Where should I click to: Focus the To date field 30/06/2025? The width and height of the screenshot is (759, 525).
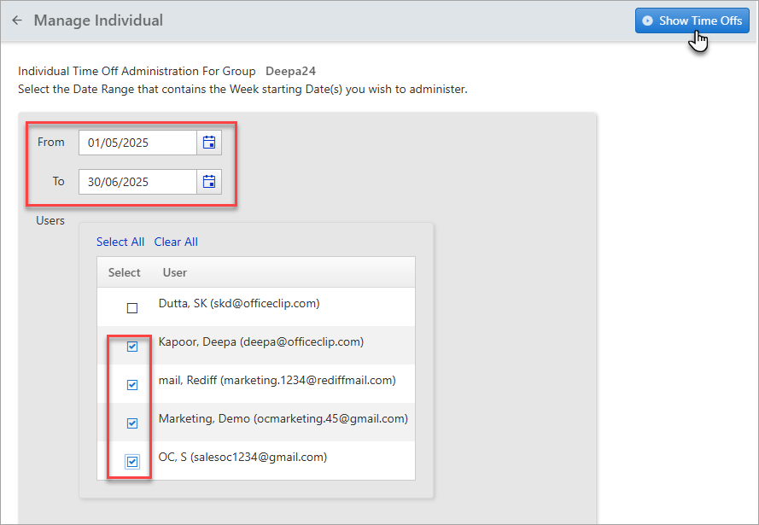click(x=137, y=182)
